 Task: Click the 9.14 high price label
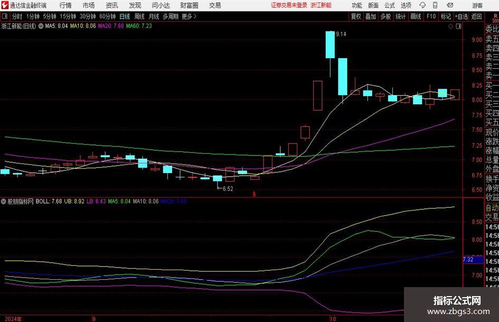341,34
